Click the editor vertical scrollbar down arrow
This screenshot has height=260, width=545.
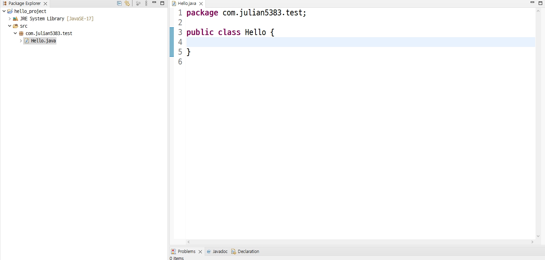pyautogui.click(x=538, y=237)
